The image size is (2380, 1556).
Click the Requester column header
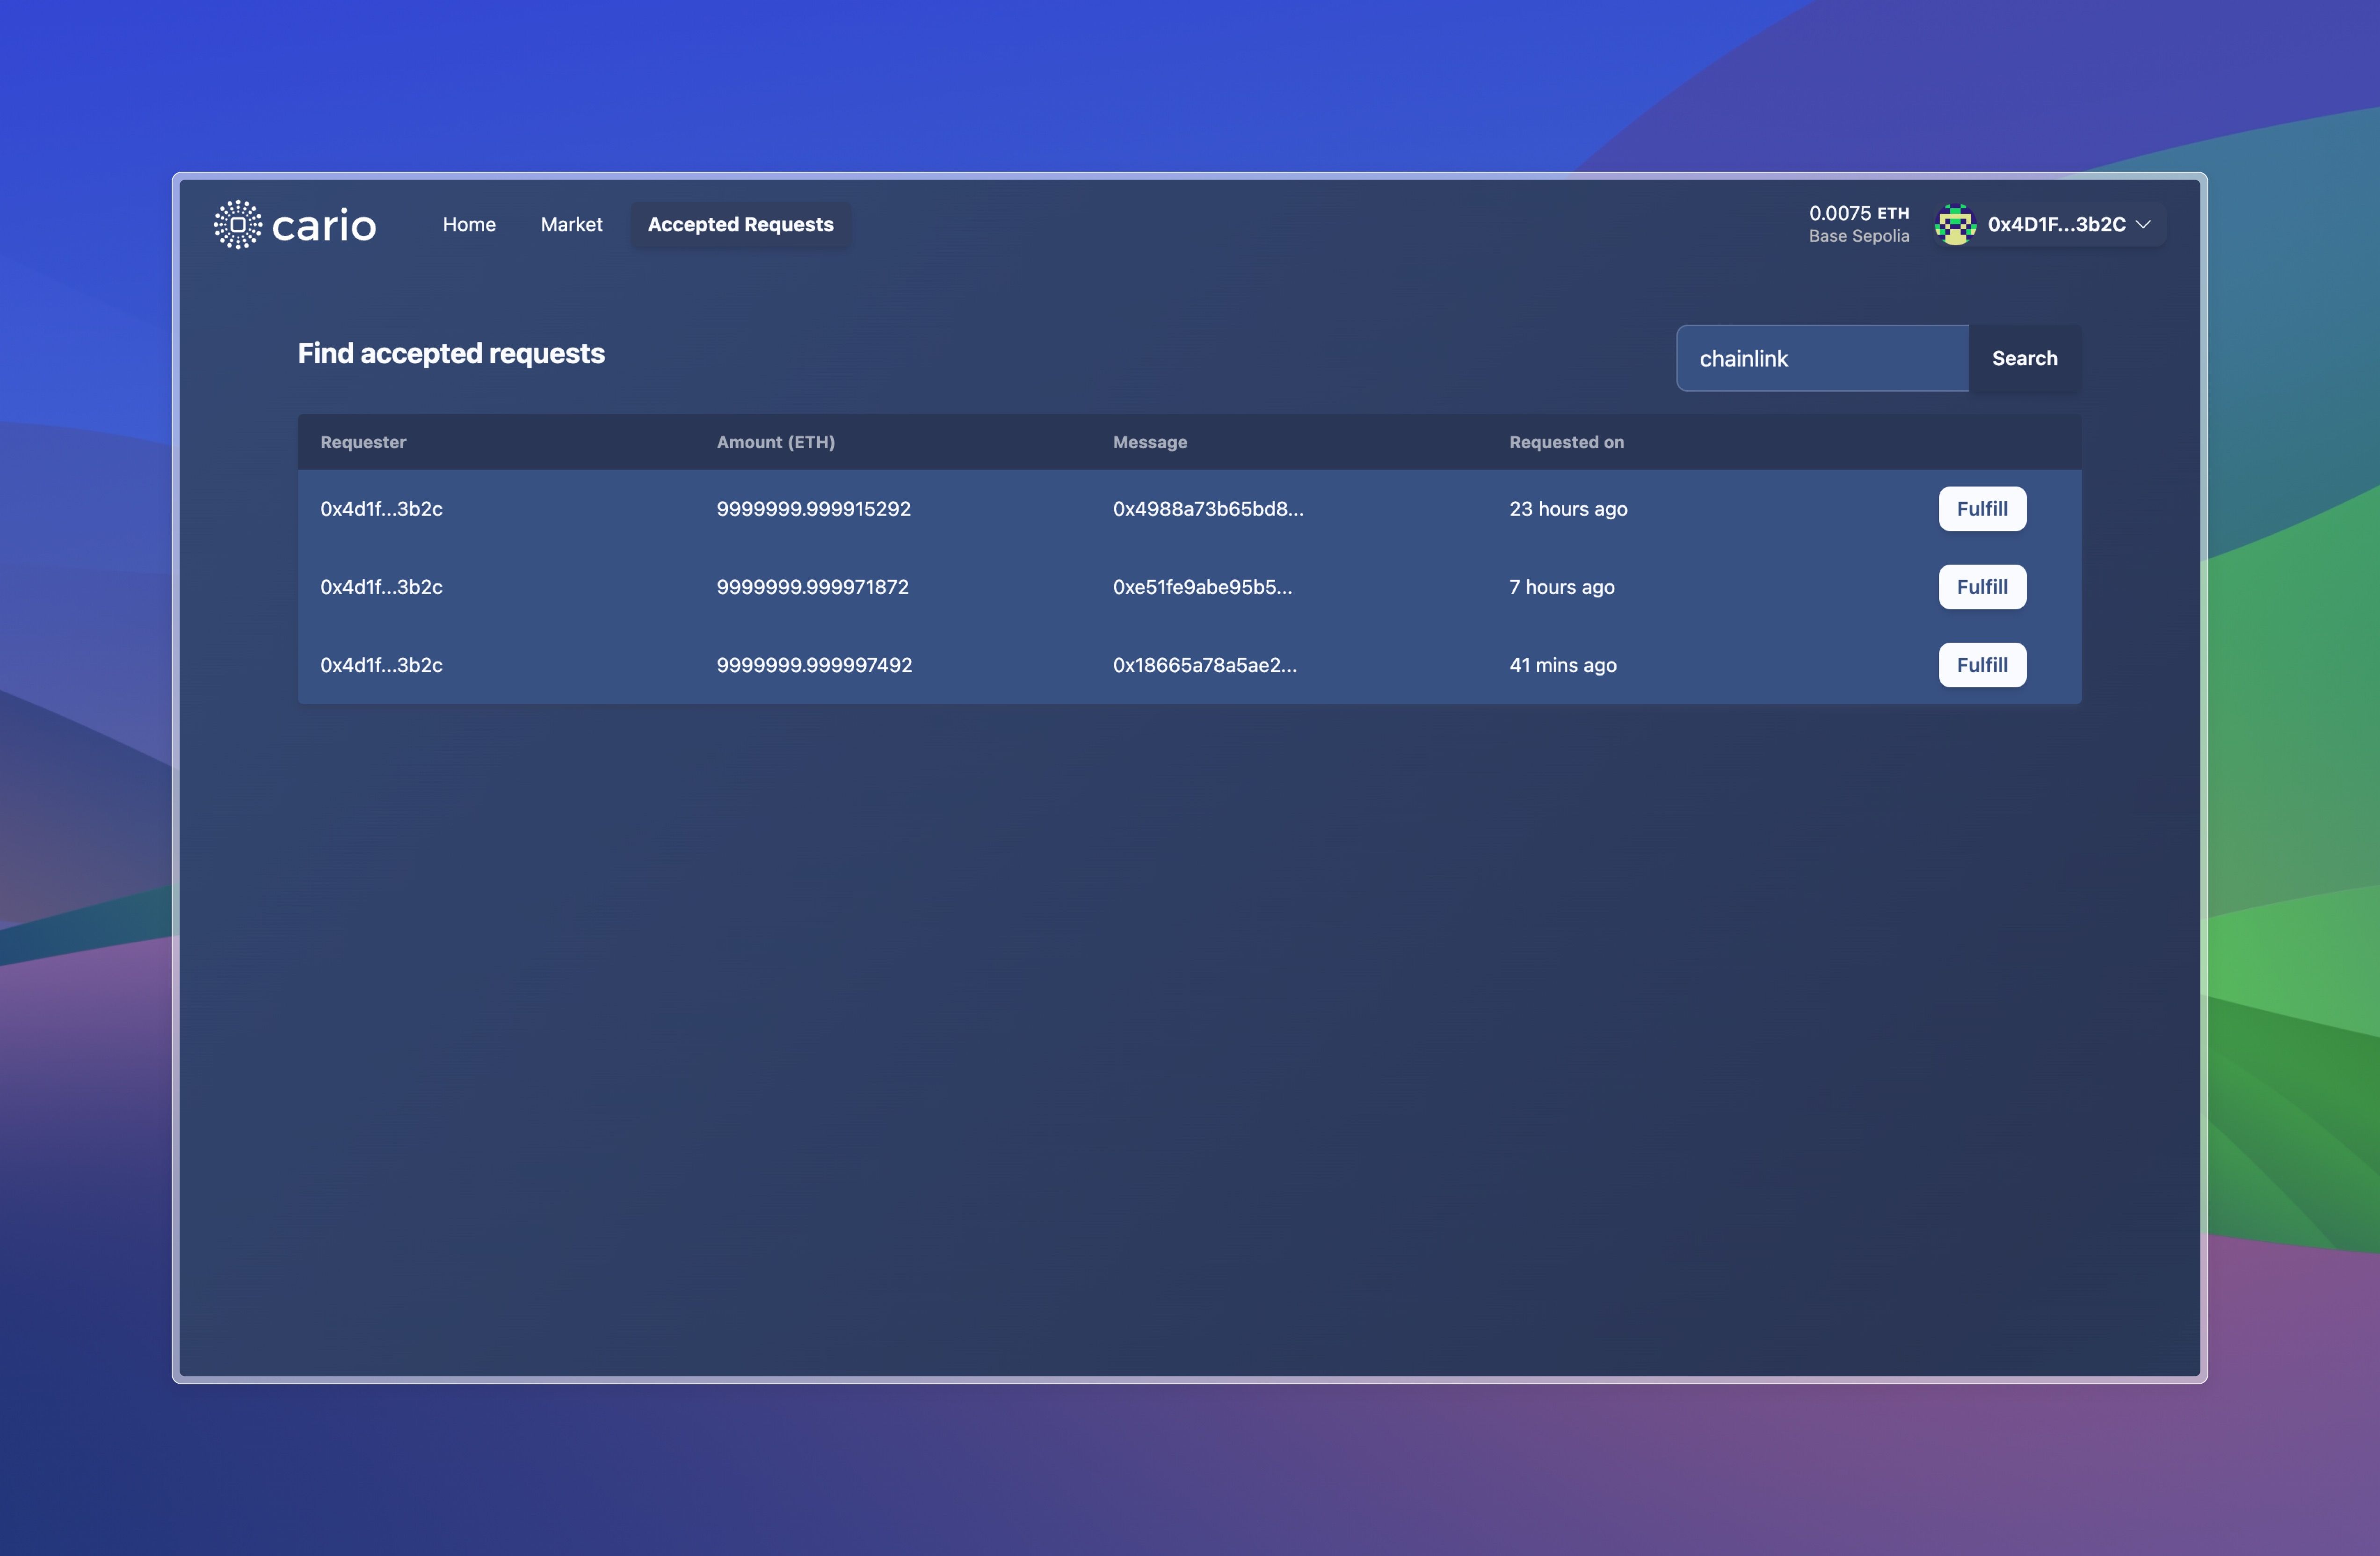pos(363,442)
